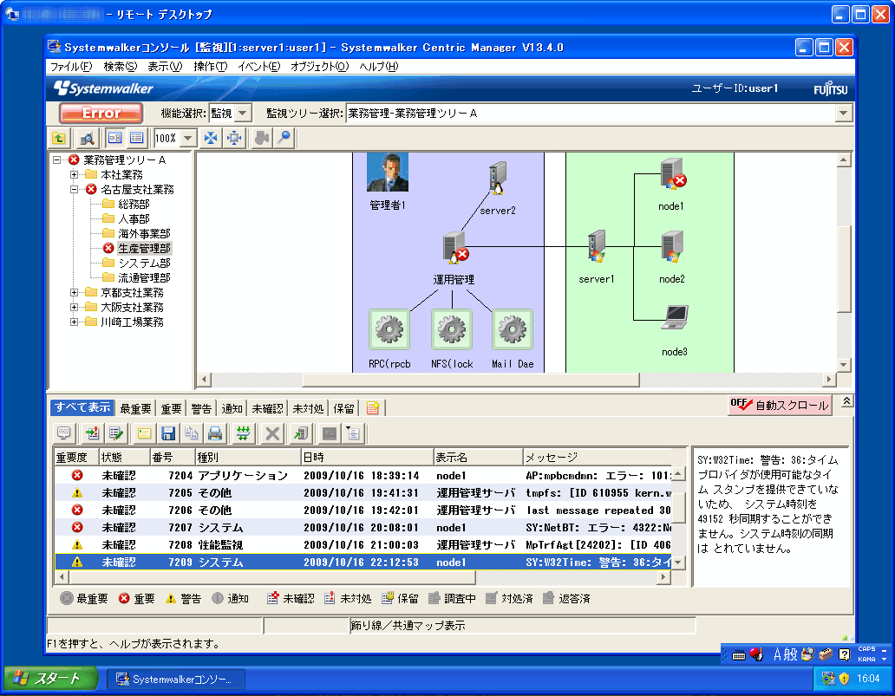Switch to the 警告 event tab
Viewport: 895px width, 696px height.
[x=201, y=408]
